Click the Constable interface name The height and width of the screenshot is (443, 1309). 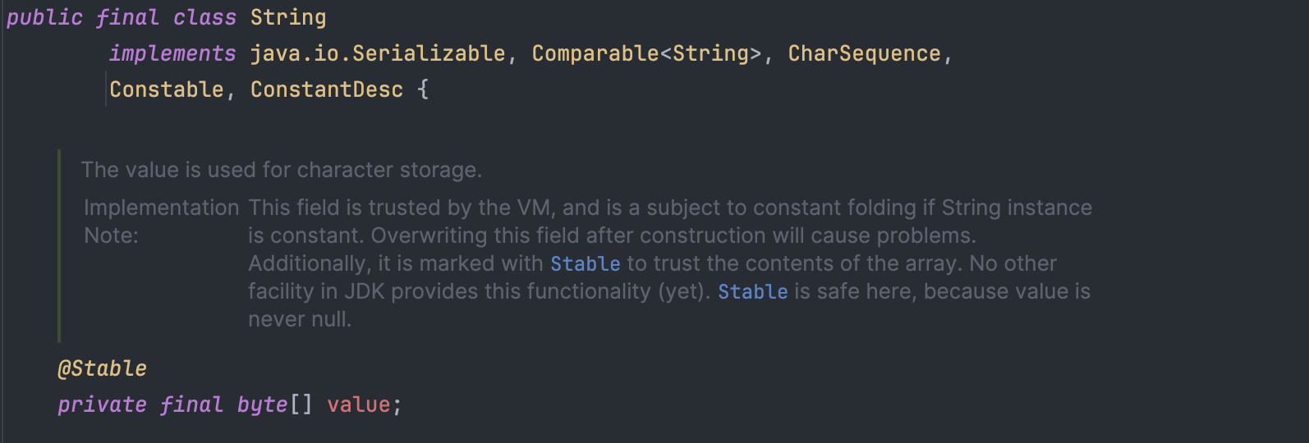point(167,90)
